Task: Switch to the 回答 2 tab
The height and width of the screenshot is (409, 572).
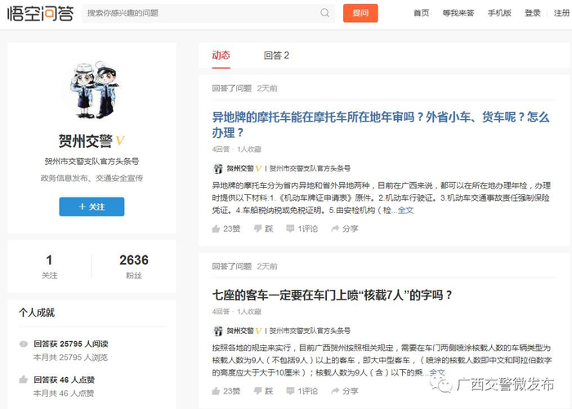Action: click(276, 56)
